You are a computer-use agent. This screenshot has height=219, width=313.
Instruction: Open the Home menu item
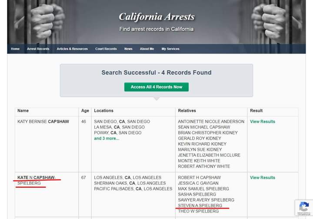pyautogui.click(x=15, y=49)
